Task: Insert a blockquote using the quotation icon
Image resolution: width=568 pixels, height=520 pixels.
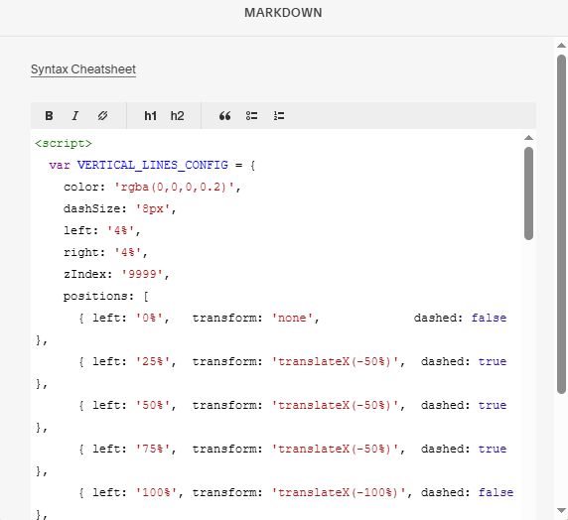Action: pyautogui.click(x=224, y=116)
